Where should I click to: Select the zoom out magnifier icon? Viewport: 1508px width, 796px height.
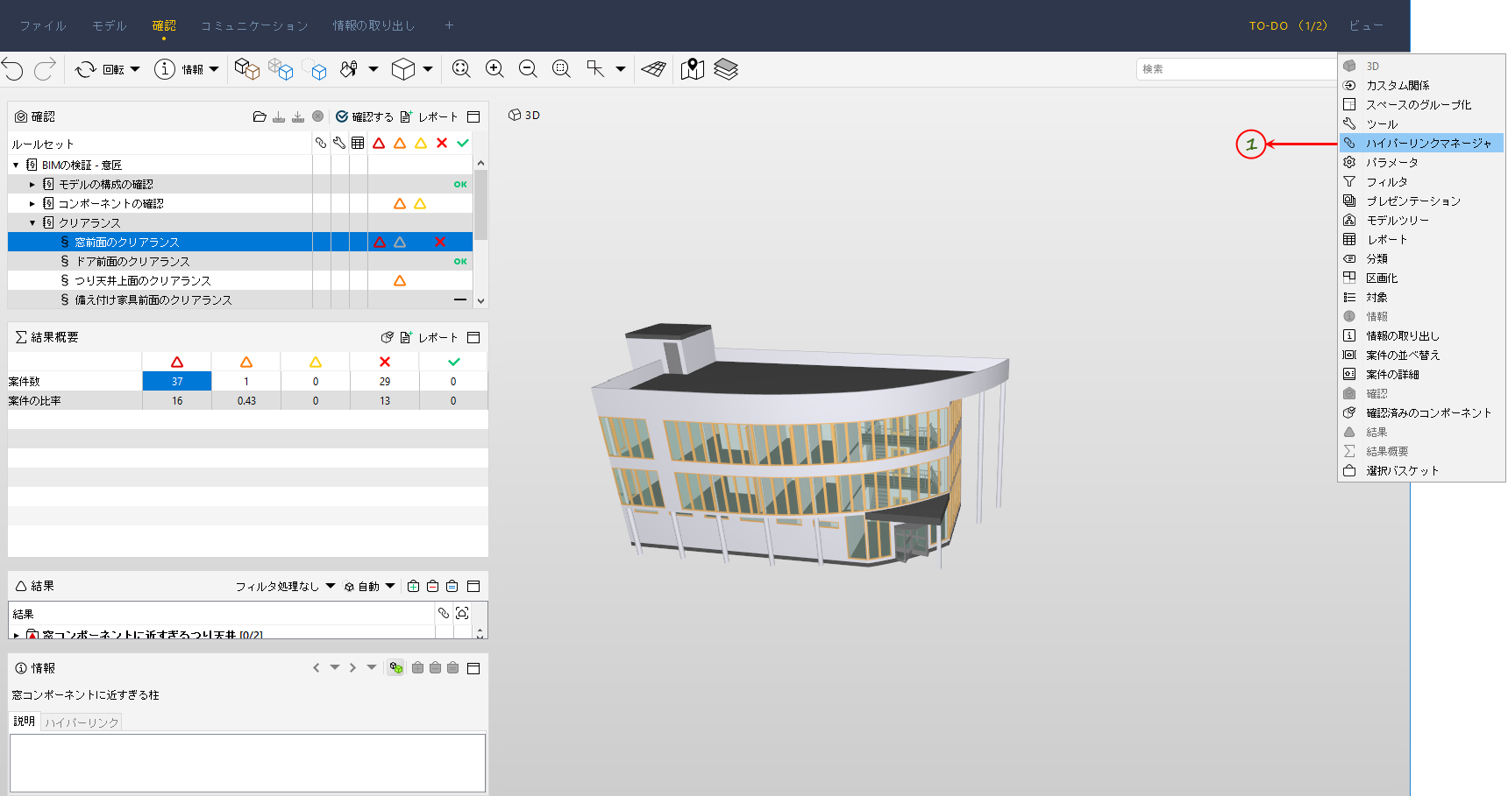point(528,69)
